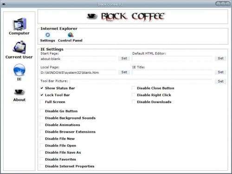Click Set button for Tool Bar Picture
The height and width of the screenshot is (174, 232).
(220, 81)
